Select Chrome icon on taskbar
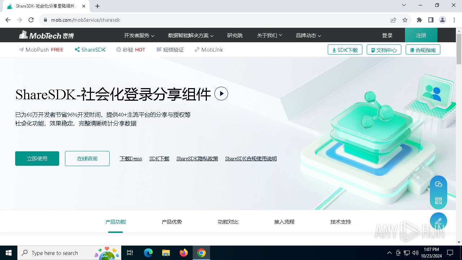The image size is (462, 260). coord(201,253)
